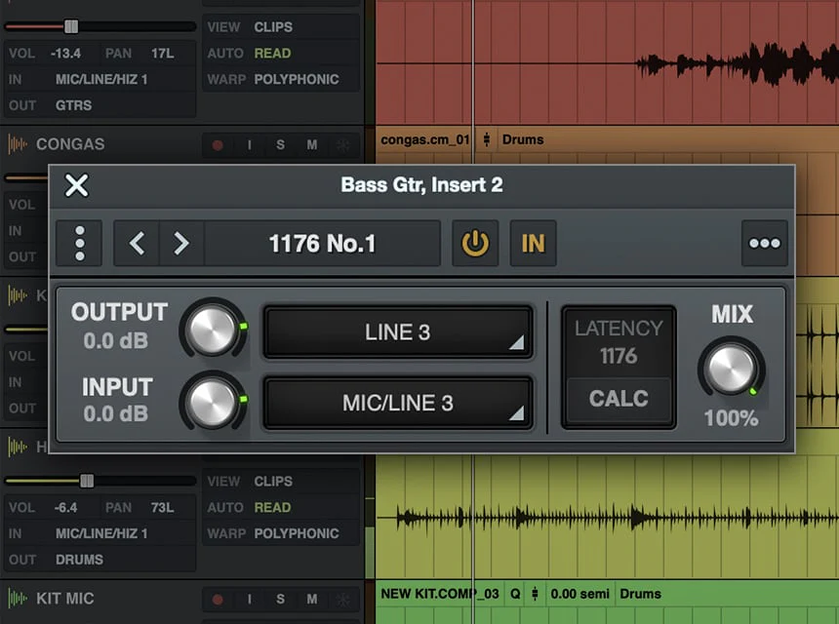This screenshot has height=624, width=839.
Task: Close the Bass Gtr Insert 2 window
Action: [x=76, y=185]
